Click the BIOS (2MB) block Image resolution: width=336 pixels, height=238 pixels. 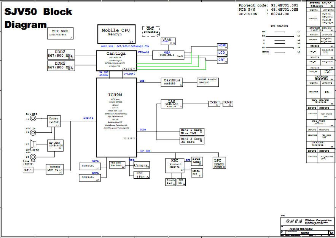[197, 162]
